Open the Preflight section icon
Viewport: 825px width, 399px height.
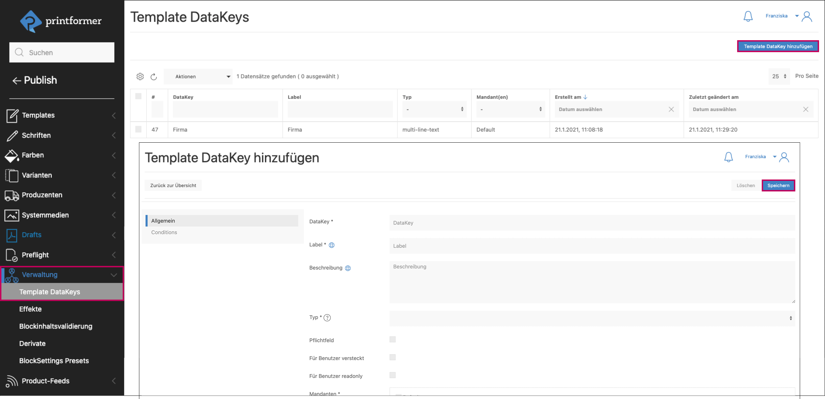(11, 255)
